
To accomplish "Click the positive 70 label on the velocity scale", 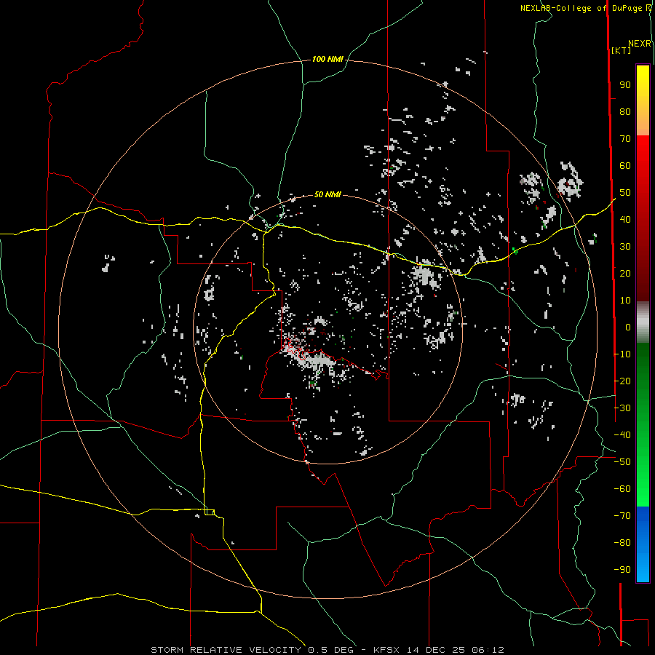I will tap(625, 139).
